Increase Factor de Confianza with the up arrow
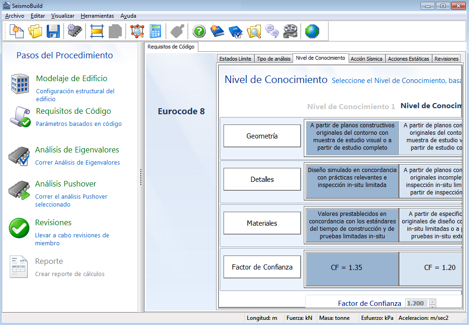 [432, 301]
